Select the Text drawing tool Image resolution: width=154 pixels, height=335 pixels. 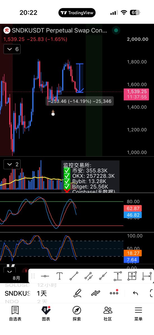coord(59,276)
